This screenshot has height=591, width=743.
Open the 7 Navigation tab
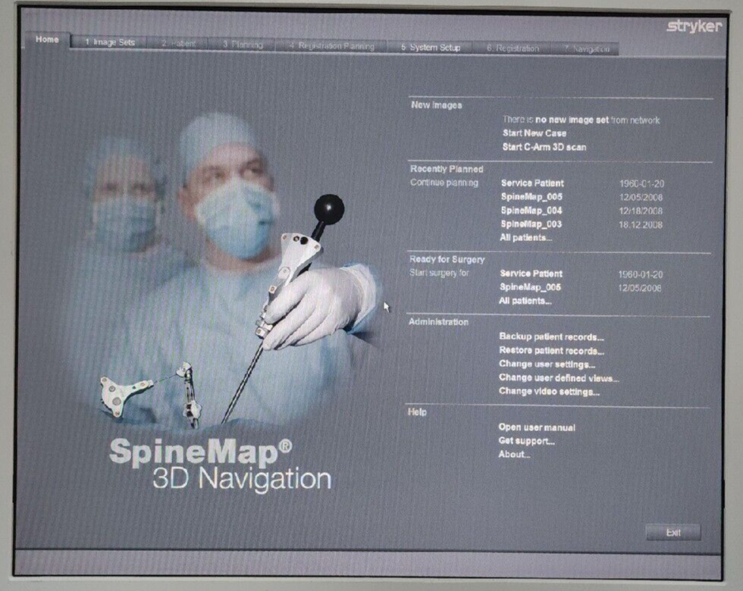point(586,49)
